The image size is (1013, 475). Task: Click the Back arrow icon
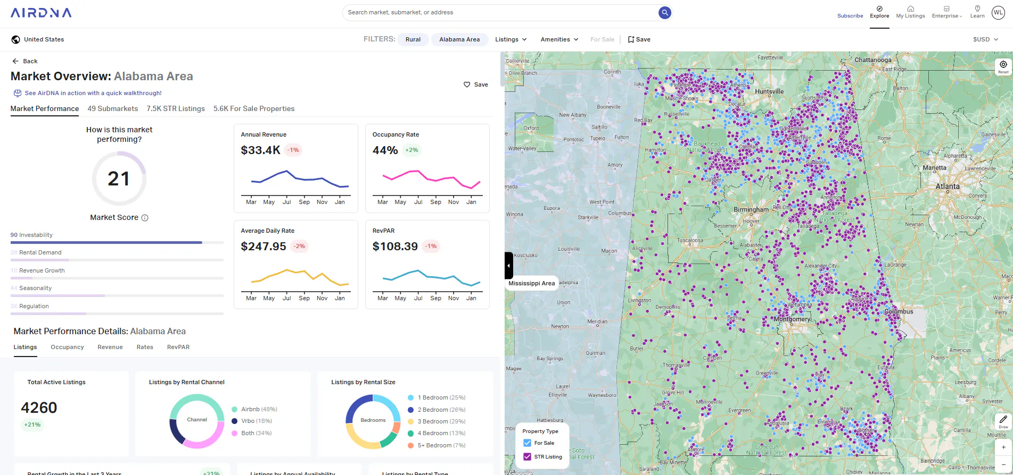point(15,61)
